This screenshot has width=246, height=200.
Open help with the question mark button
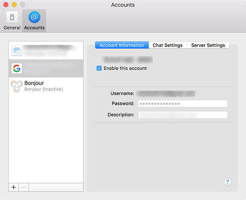227,182
